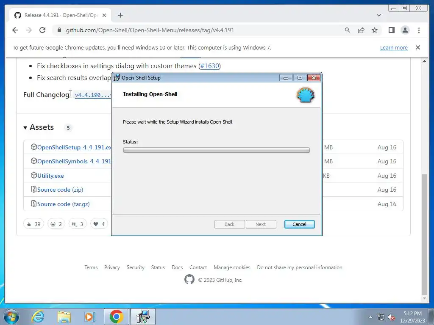Launch Internet Explorer from taskbar
The image size is (434, 325).
[38, 317]
